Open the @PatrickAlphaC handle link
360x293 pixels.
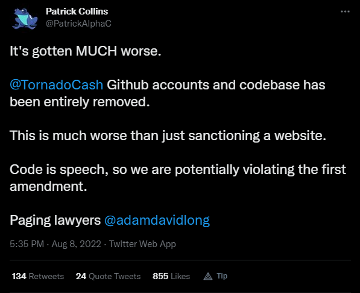(78, 24)
